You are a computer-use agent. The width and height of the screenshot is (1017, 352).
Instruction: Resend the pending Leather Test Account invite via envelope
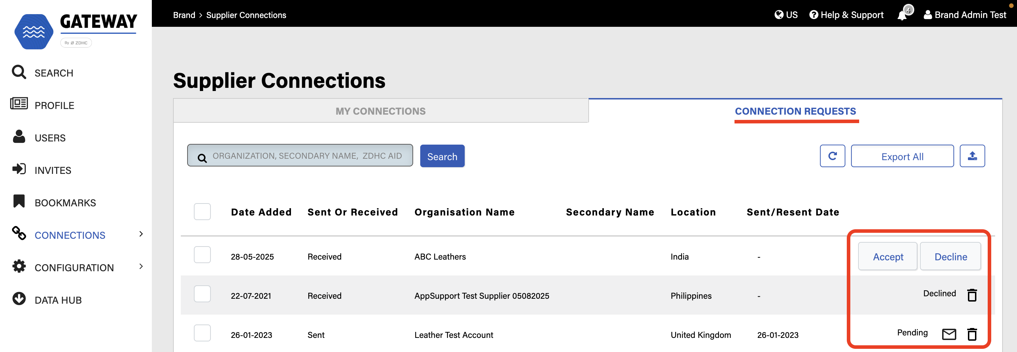[x=949, y=334]
